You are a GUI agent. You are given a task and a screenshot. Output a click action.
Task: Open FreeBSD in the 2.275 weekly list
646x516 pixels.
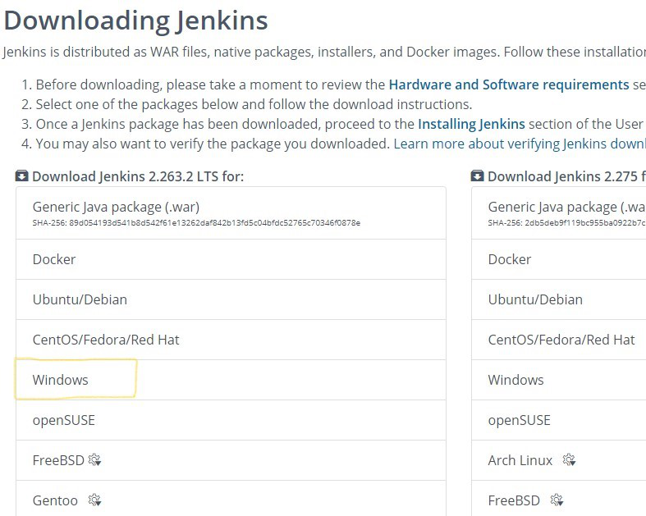(559, 498)
